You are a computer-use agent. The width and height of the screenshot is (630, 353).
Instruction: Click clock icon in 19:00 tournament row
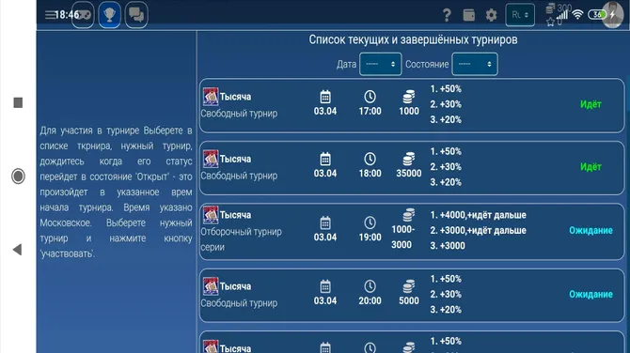click(370, 223)
